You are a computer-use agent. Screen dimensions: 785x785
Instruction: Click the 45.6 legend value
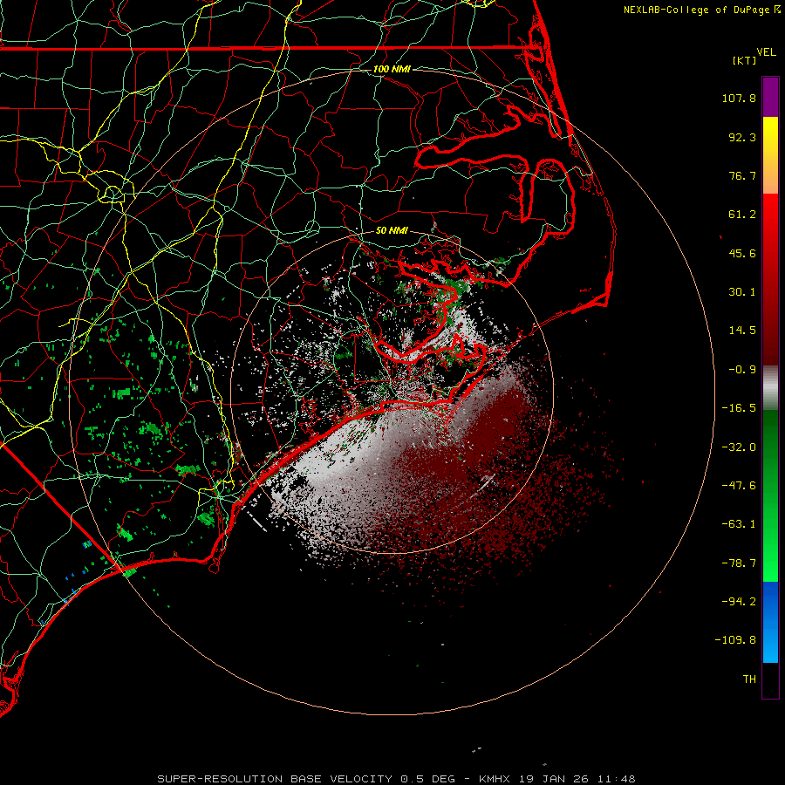point(742,253)
